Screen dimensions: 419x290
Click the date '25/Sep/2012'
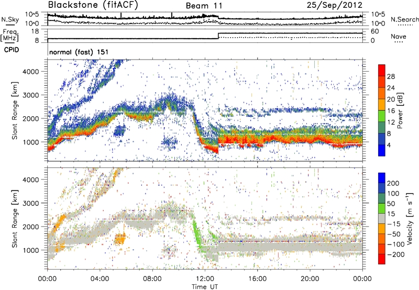point(334,5)
